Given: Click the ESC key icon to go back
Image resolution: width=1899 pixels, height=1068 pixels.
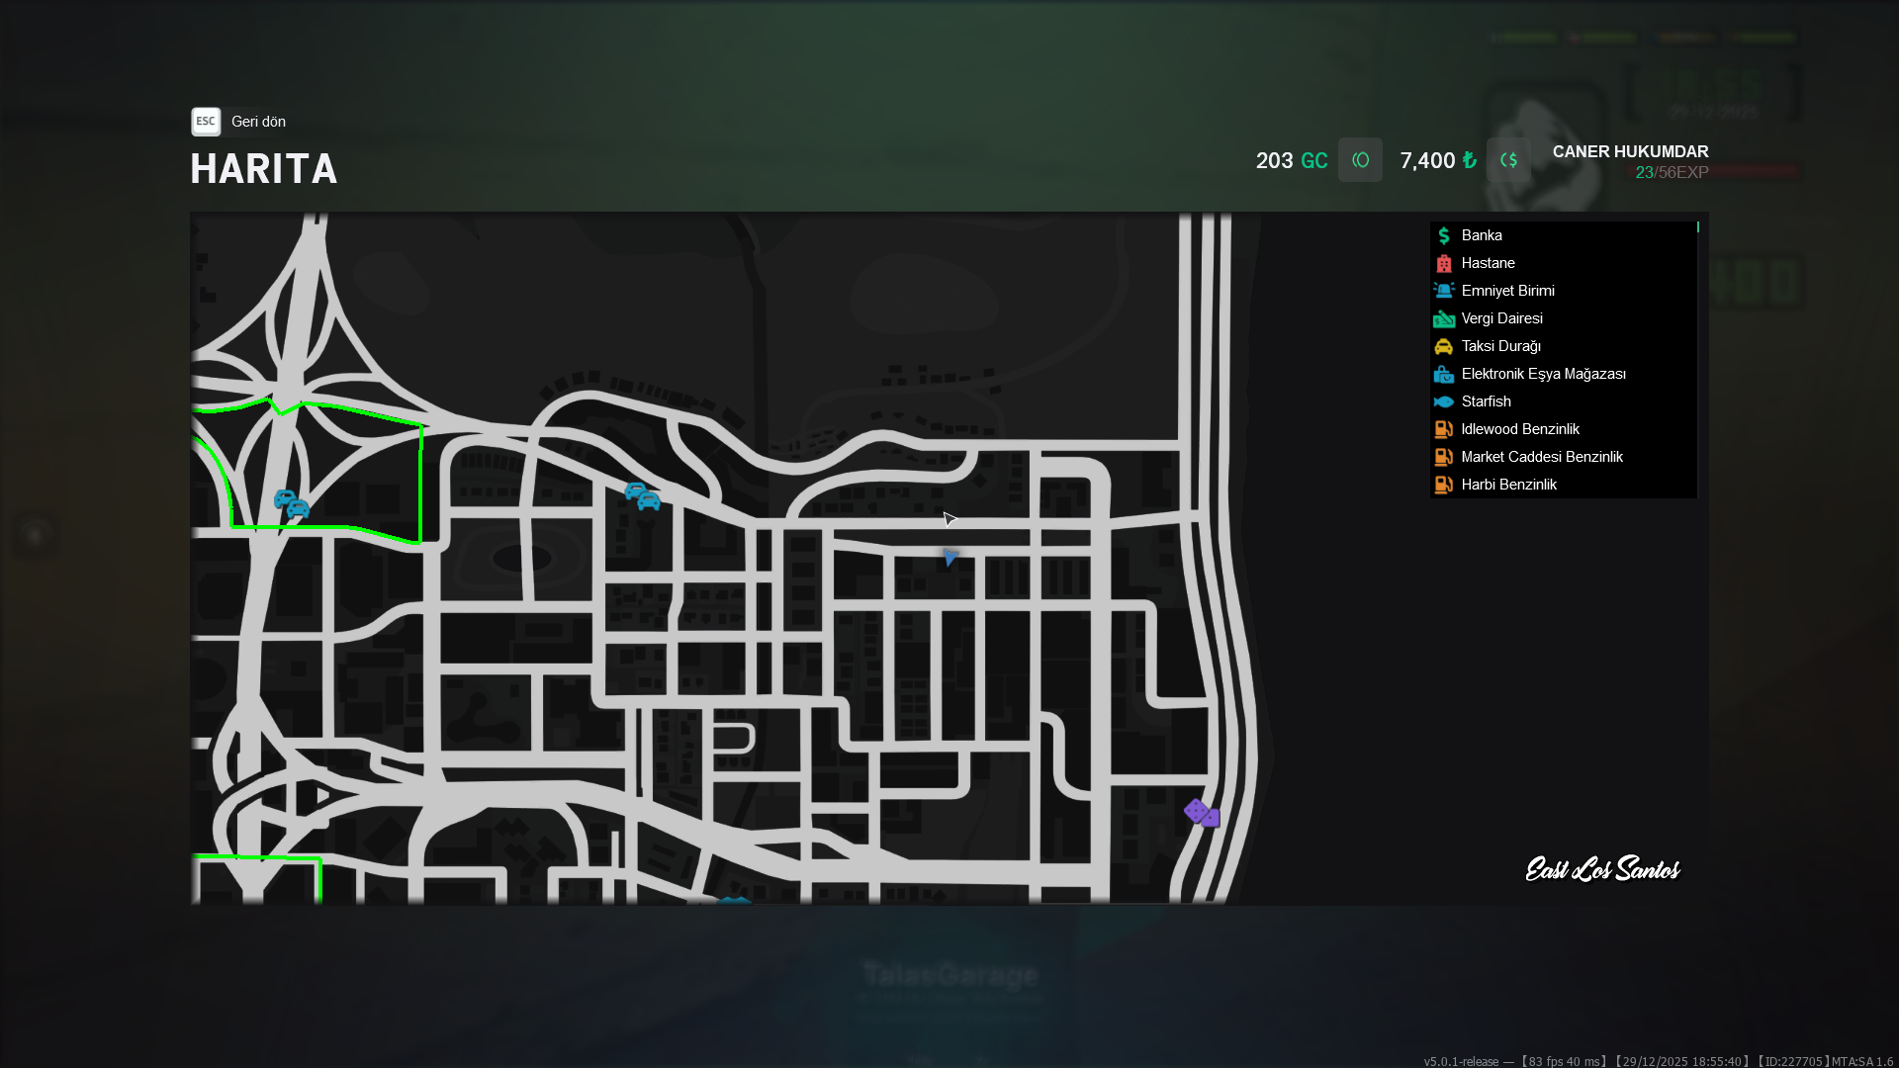Looking at the screenshot, I should (206, 122).
